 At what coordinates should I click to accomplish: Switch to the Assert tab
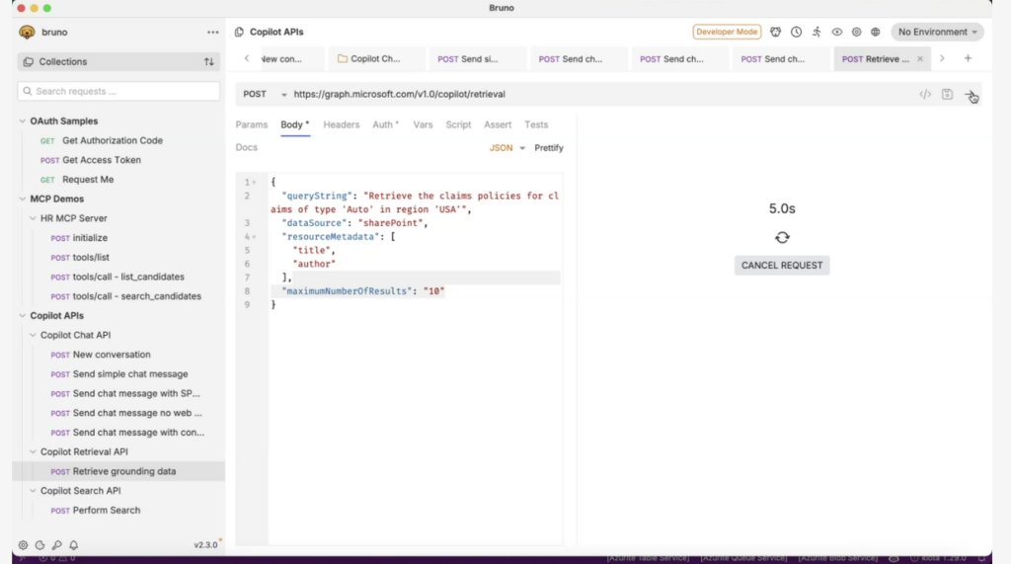tap(498, 124)
